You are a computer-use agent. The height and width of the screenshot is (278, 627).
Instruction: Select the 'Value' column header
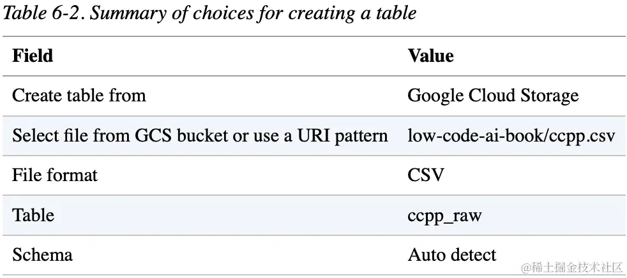[x=430, y=55]
